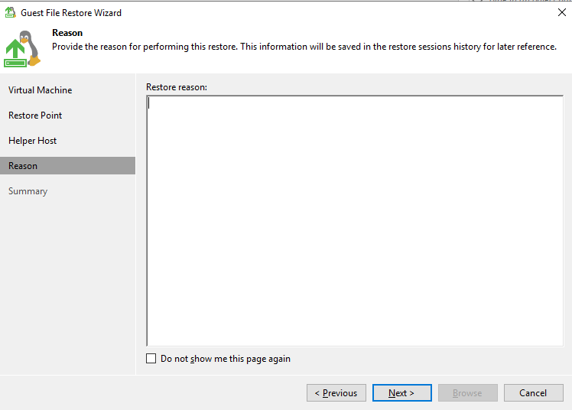This screenshot has height=410, width=572.
Task: Click the 'Restore reason:' field label
Action: coord(177,86)
